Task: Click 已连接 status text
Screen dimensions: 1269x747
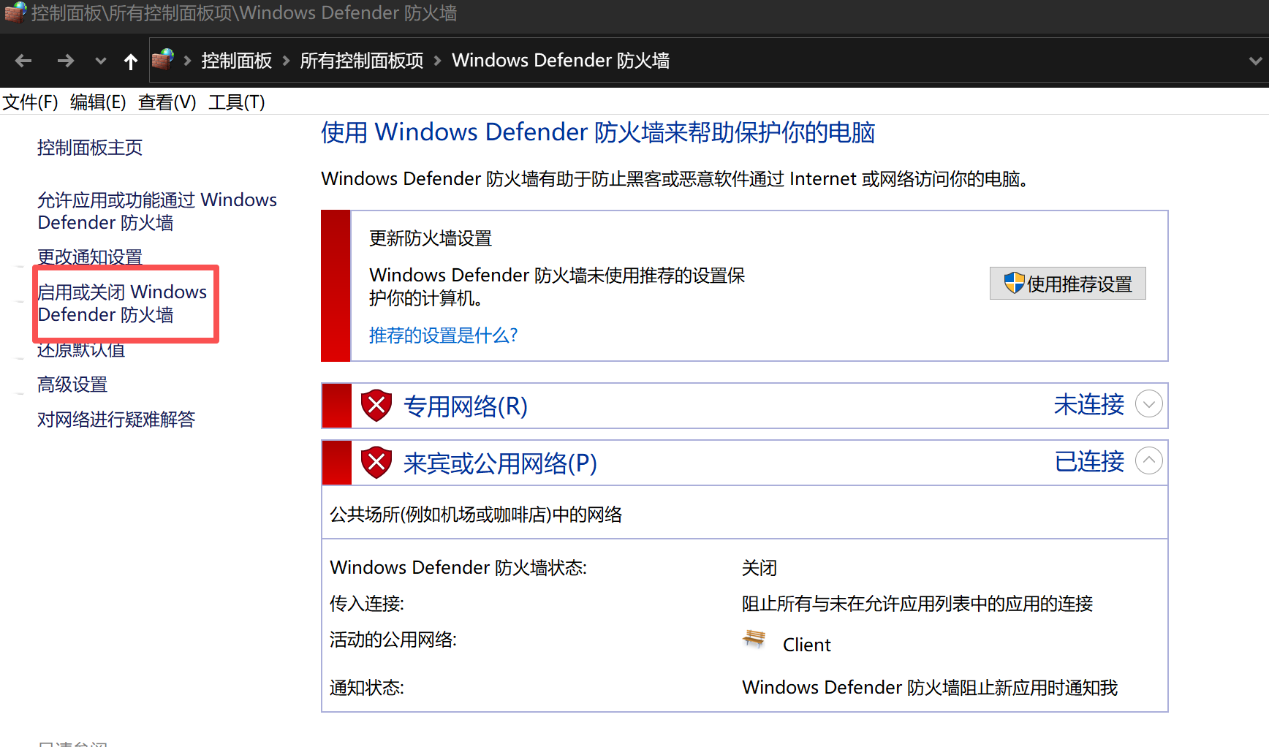Action: pos(1089,461)
